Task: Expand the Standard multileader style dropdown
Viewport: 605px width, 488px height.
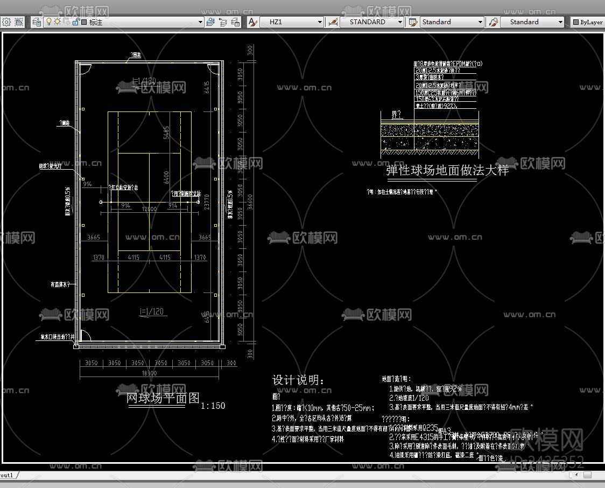Action: click(561, 22)
